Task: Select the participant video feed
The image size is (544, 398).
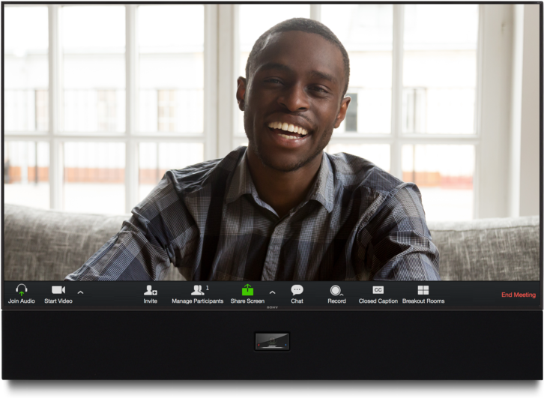Action: click(x=272, y=142)
